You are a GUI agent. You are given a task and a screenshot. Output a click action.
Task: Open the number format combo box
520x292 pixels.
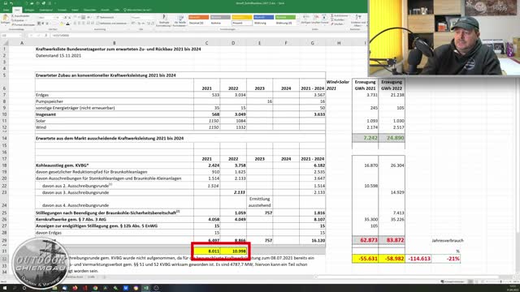143,17
